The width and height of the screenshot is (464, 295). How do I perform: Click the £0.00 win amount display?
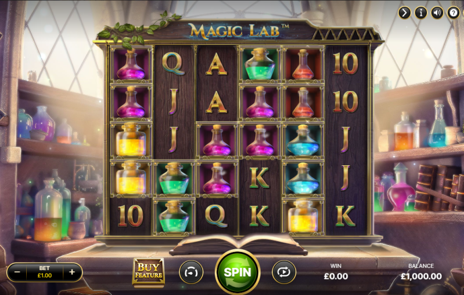point(336,276)
